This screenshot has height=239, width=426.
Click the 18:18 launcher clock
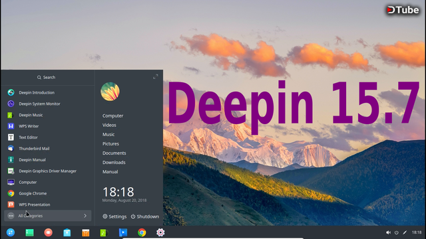(x=118, y=192)
